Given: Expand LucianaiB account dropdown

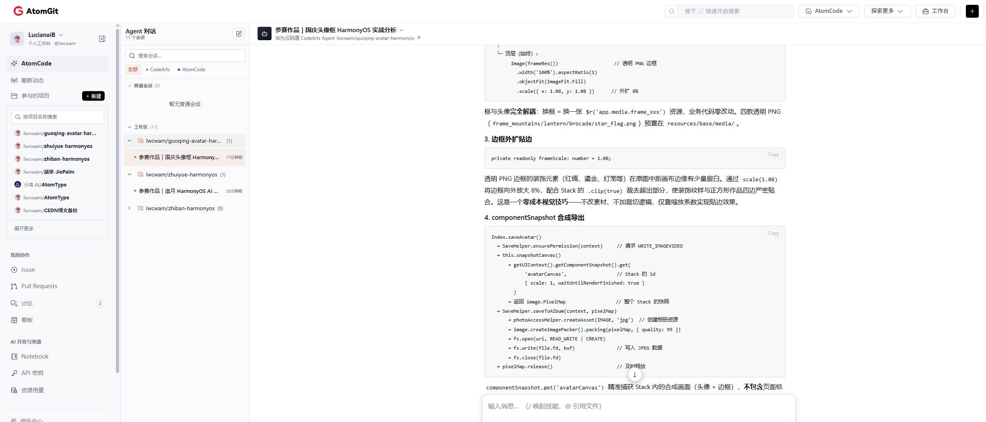Looking at the screenshot, I should [61, 35].
